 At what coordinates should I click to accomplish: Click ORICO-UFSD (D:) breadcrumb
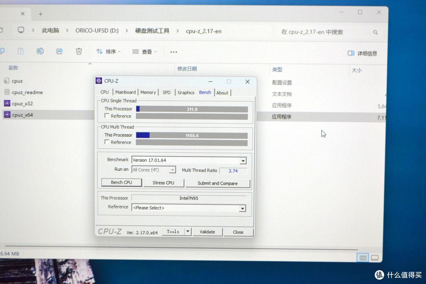click(x=97, y=30)
